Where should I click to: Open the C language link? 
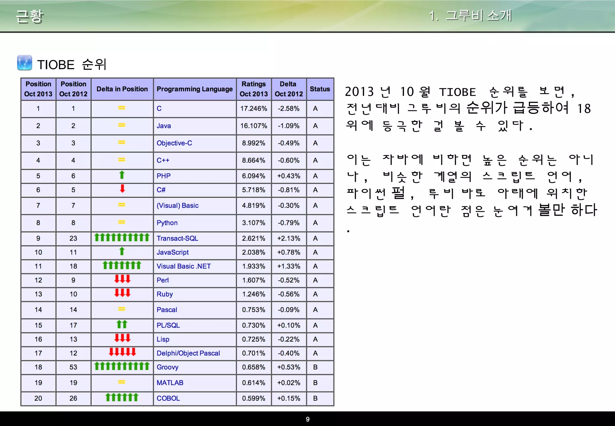pos(159,108)
